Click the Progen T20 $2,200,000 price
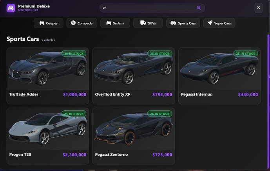The height and width of the screenshot is (171, 270). point(74,155)
